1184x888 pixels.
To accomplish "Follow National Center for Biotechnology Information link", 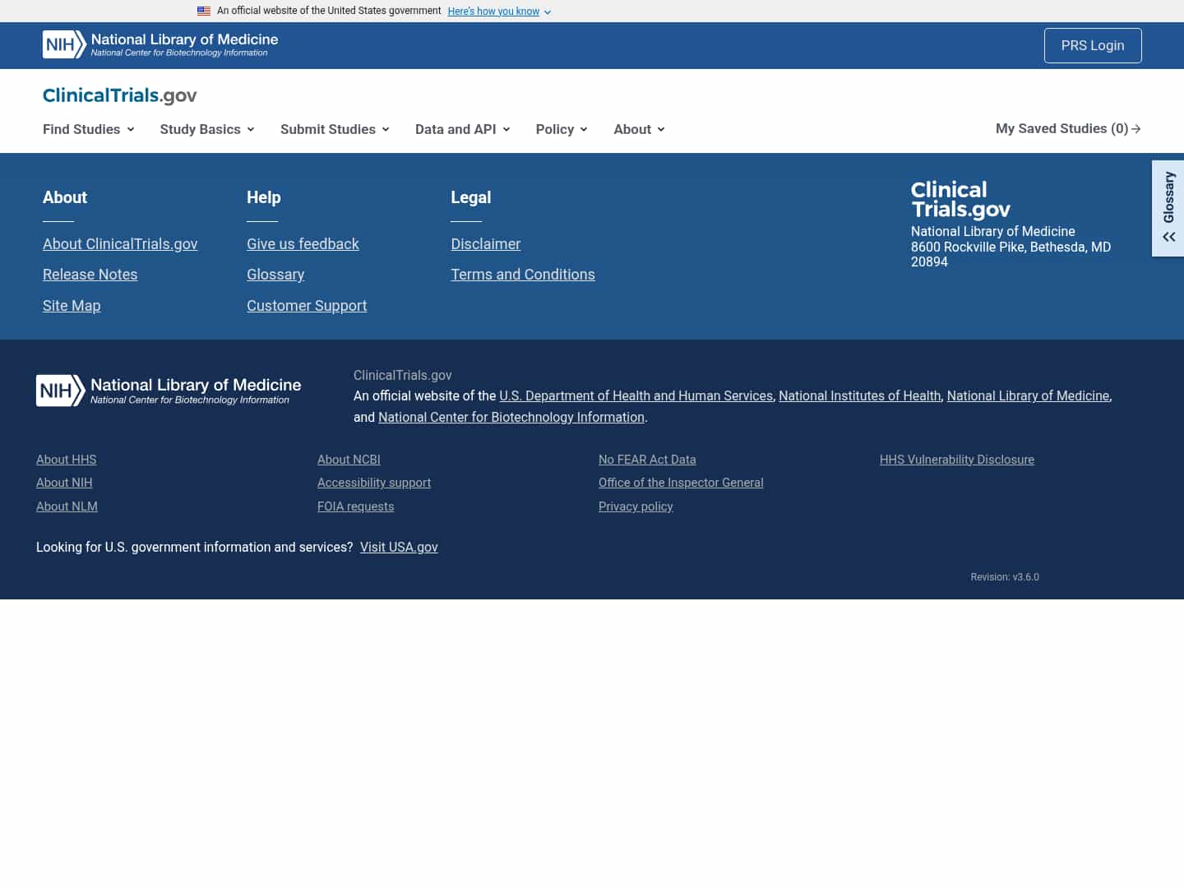I will 511,417.
